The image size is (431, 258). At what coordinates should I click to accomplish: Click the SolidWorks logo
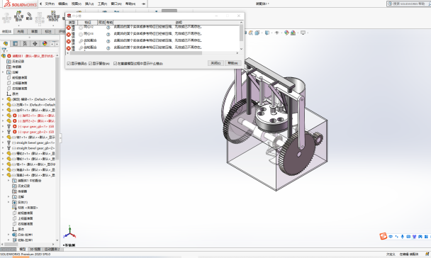click(x=21, y=4)
